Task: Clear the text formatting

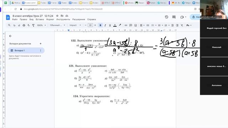Action: pyautogui.click(x=182, y=25)
